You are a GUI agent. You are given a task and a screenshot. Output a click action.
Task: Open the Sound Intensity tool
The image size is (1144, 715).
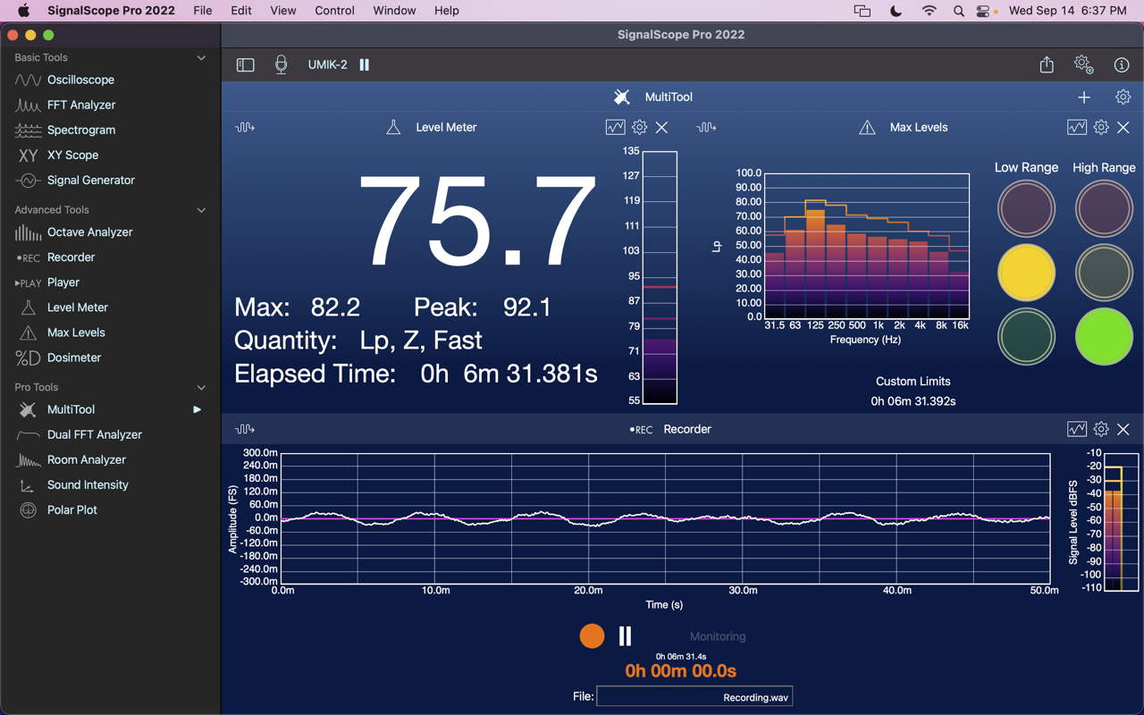(88, 484)
